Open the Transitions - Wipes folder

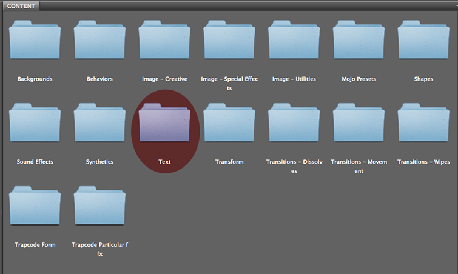point(423,124)
